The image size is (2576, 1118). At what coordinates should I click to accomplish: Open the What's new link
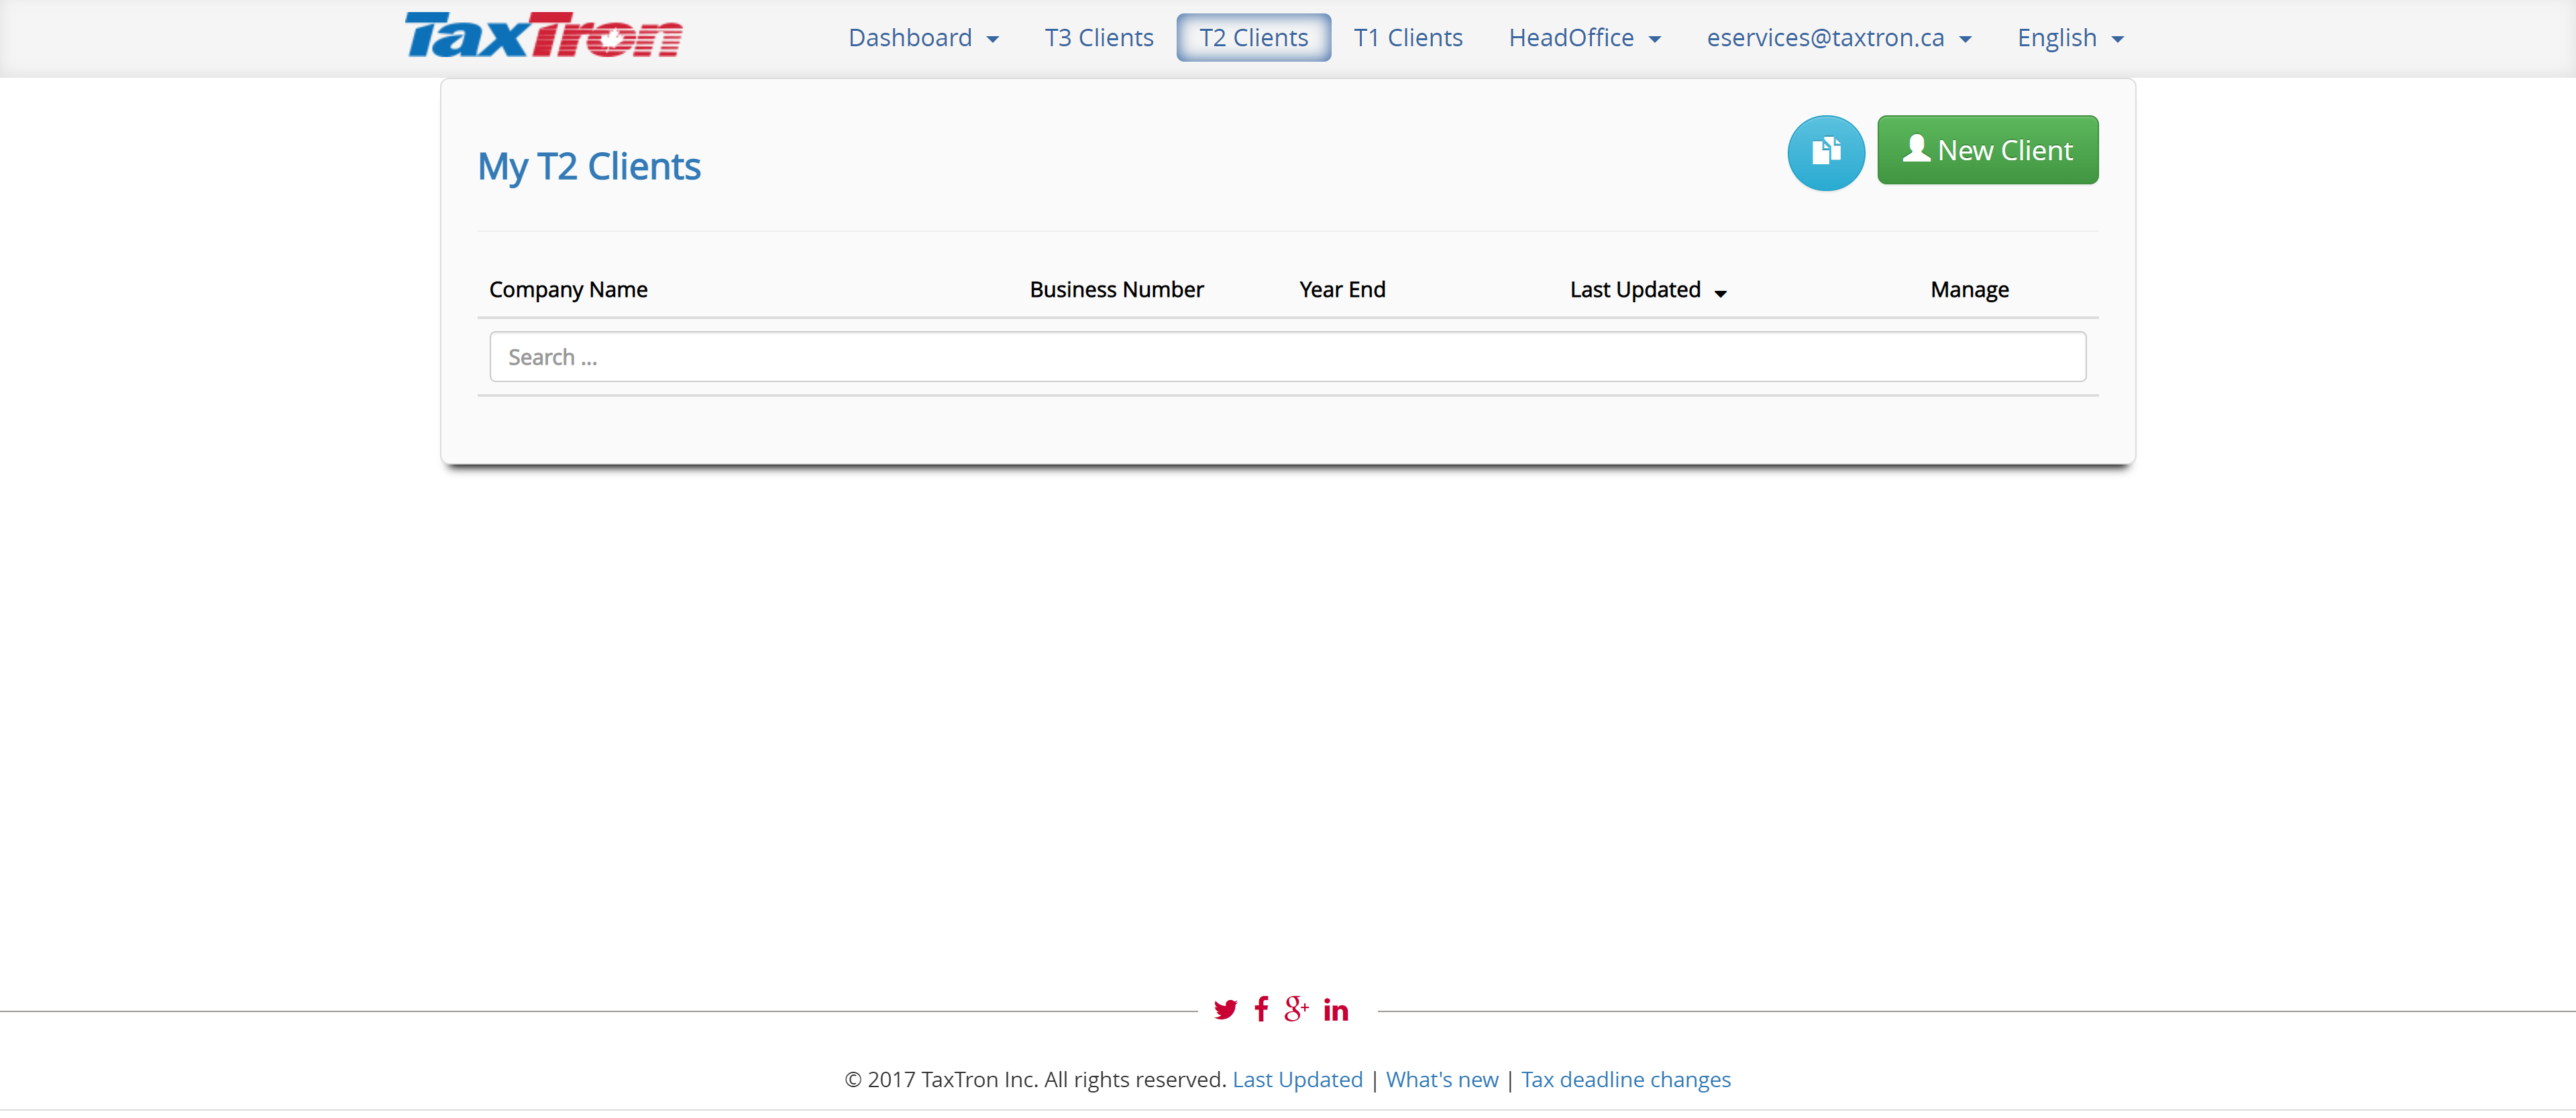(1441, 1079)
